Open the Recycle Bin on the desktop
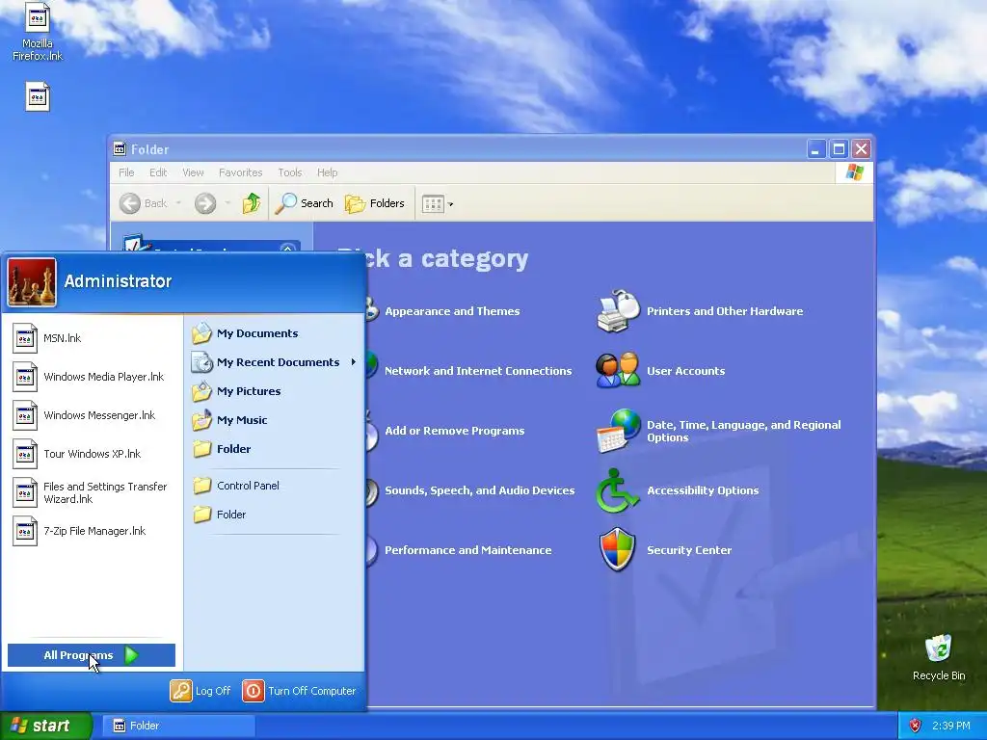 (x=939, y=657)
